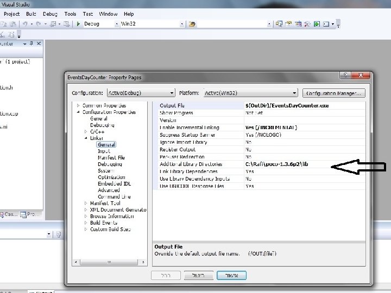Collapse the Linker tree node
Image resolution: width=391 pixels, height=293 pixels.
[86, 138]
